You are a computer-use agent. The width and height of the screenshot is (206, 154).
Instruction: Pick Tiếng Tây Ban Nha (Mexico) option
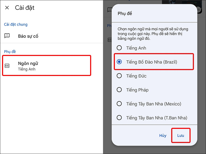pyautogui.click(x=119, y=104)
